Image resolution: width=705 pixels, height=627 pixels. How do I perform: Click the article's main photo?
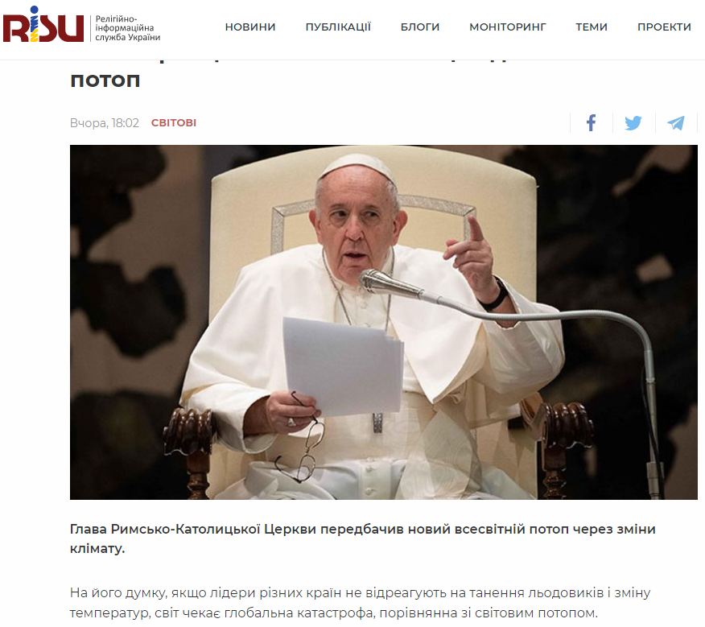tap(384, 322)
